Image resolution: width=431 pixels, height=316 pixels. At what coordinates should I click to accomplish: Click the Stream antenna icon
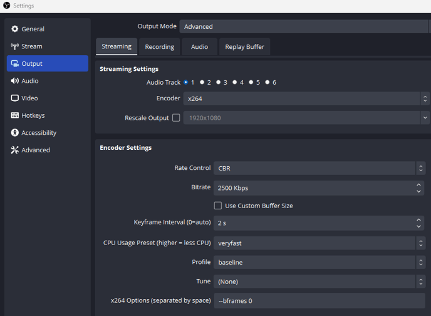coord(15,46)
